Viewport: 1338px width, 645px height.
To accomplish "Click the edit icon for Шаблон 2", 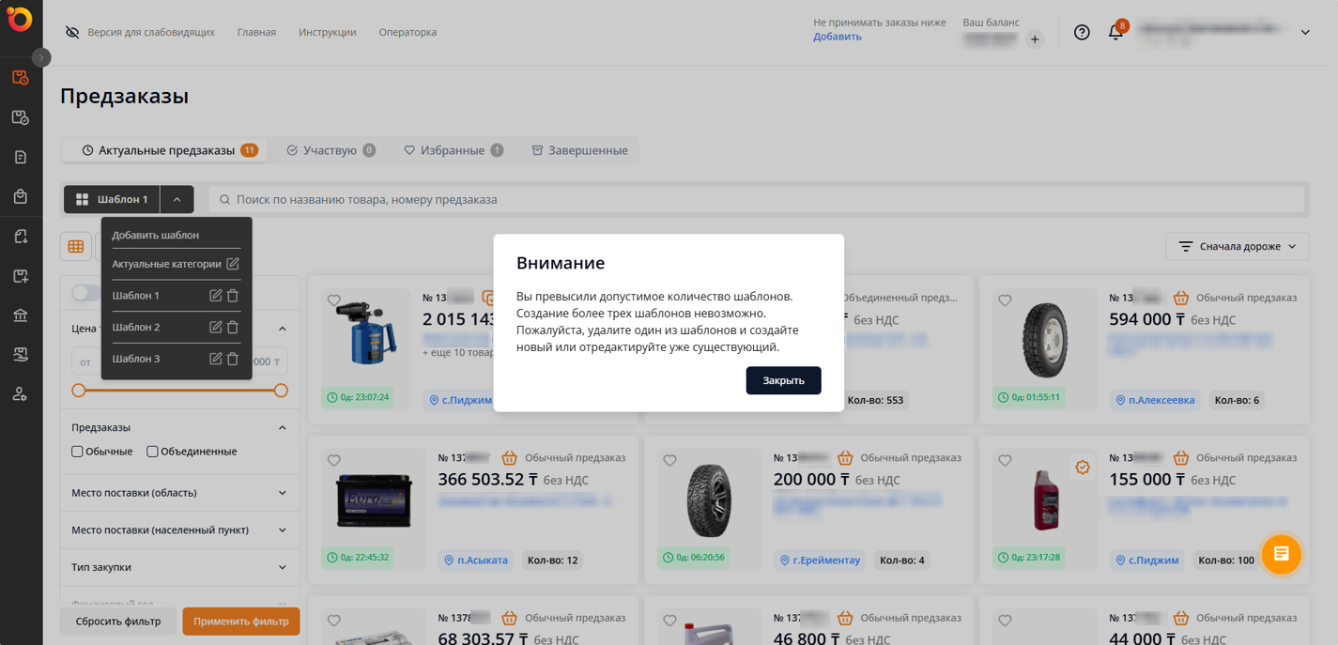I will click(215, 327).
